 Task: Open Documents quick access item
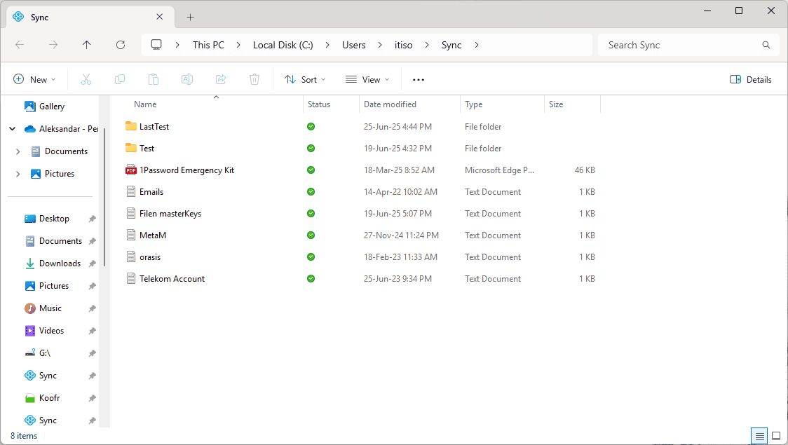point(60,241)
